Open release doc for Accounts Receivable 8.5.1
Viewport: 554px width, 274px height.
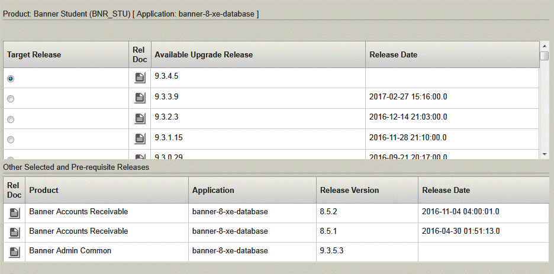[x=14, y=233]
